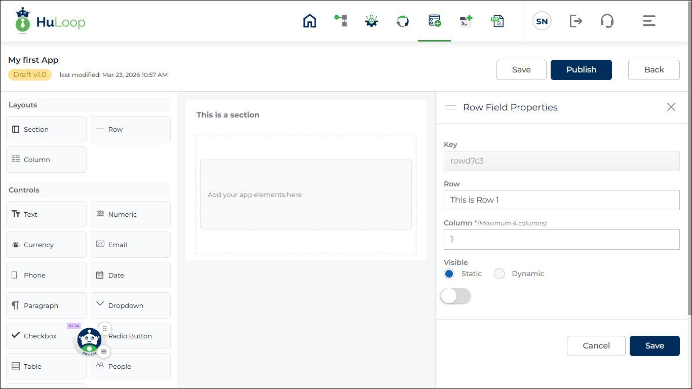Save the app from header bar
The width and height of the screenshot is (692, 389).
pos(521,70)
